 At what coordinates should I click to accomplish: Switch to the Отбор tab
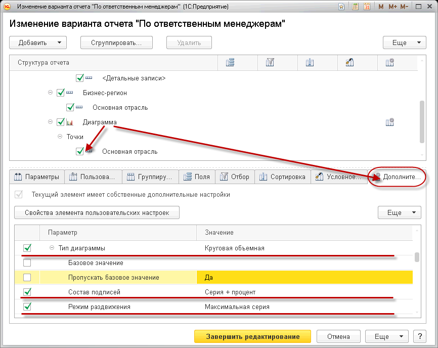[x=234, y=177]
